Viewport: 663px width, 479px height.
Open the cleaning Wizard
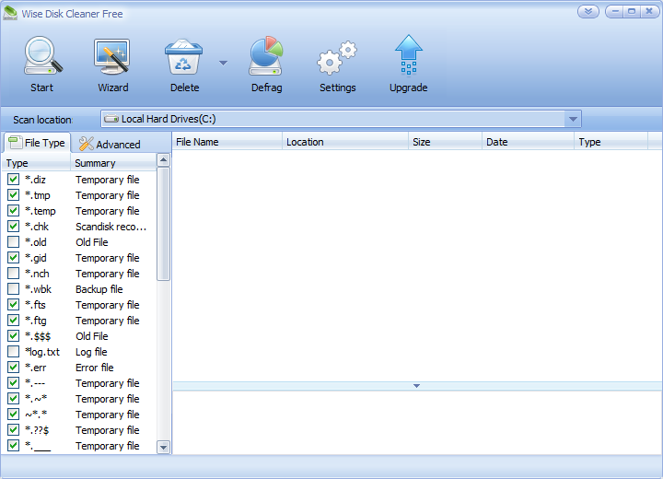pos(112,56)
